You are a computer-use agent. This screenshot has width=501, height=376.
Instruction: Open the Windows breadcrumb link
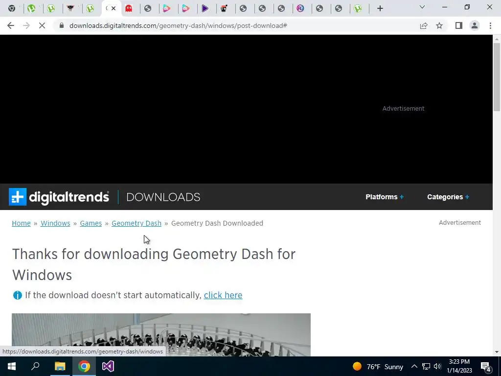click(55, 223)
